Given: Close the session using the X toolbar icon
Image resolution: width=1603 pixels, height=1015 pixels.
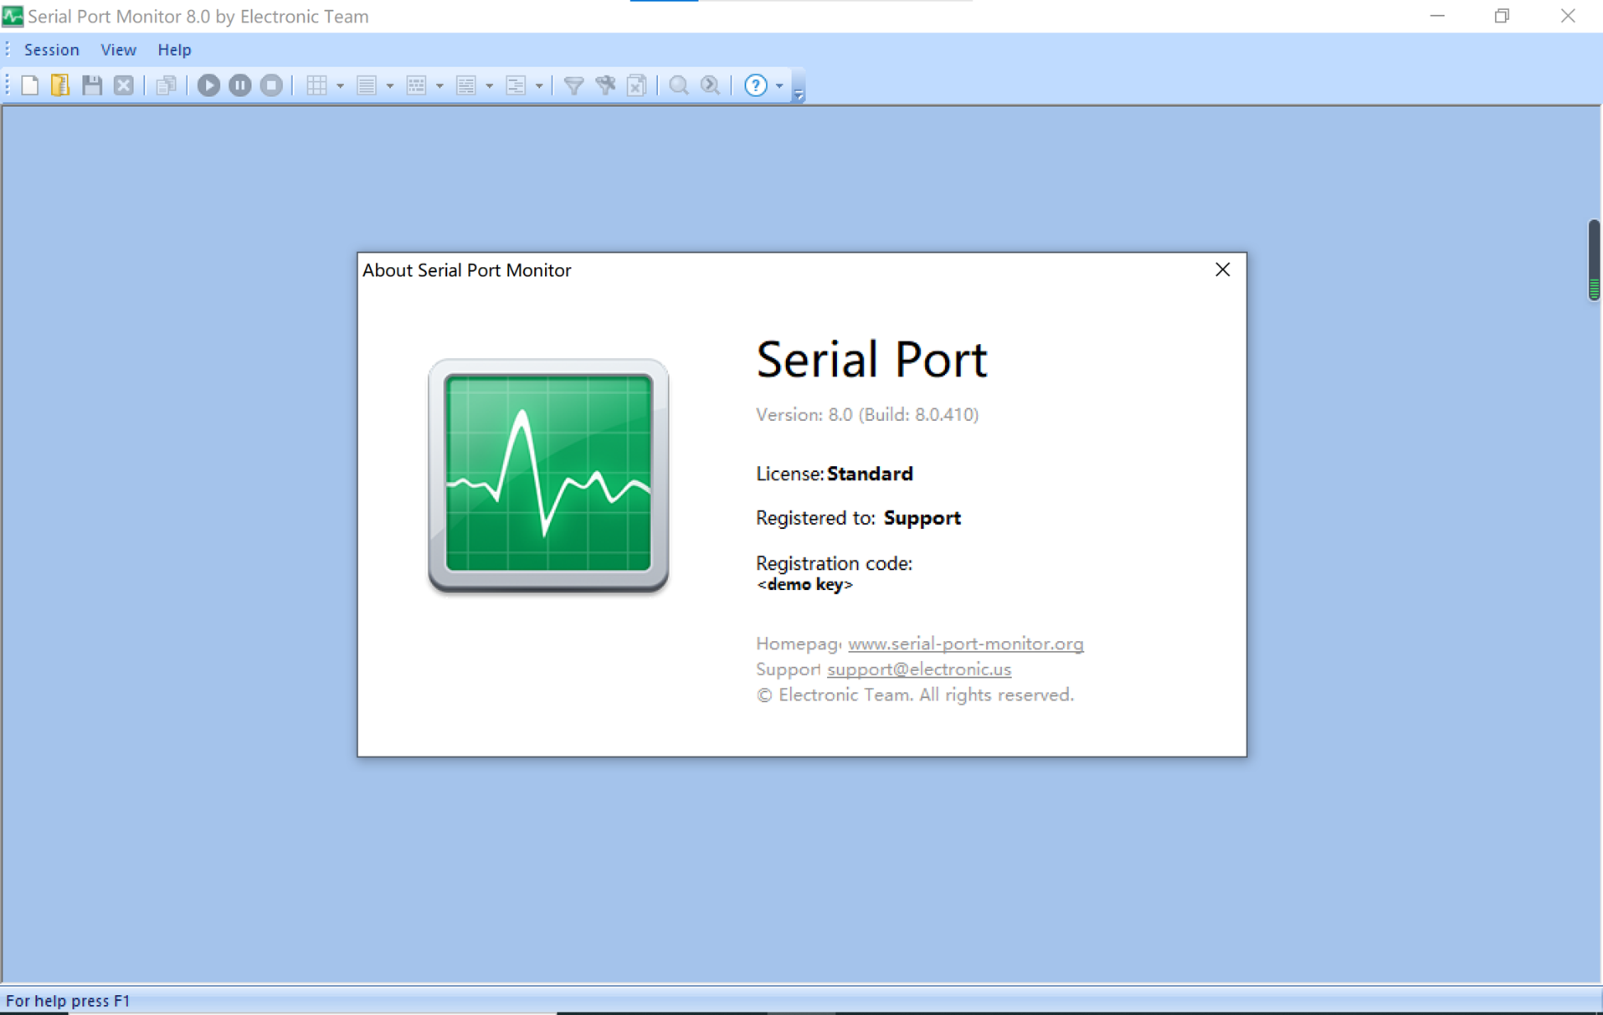Looking at the screenshot, I should click(x=124, y=85).
